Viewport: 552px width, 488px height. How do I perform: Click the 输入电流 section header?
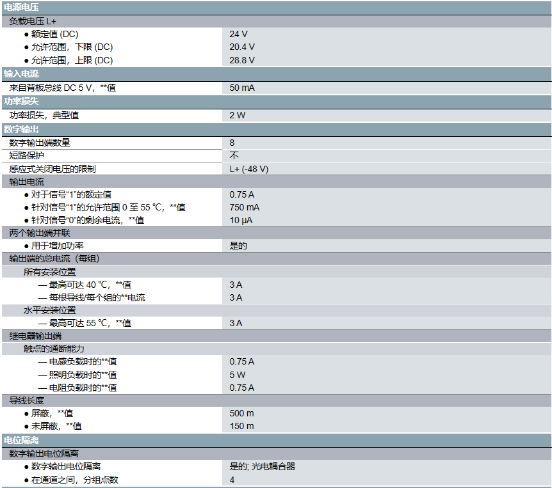tap(21, 74)
